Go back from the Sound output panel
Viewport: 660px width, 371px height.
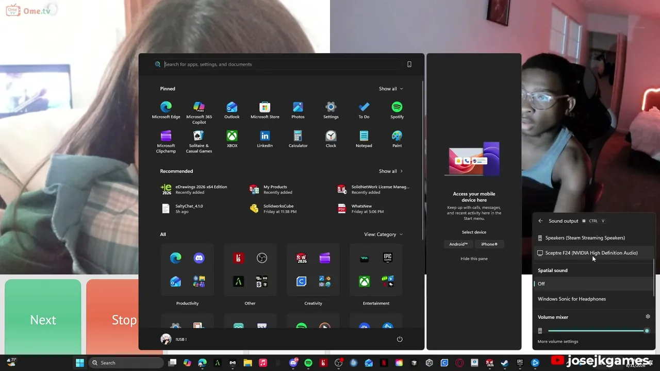coord(540,221)
